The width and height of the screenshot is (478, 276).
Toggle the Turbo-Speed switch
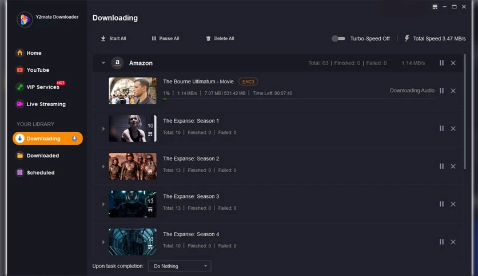pos(338,39)
